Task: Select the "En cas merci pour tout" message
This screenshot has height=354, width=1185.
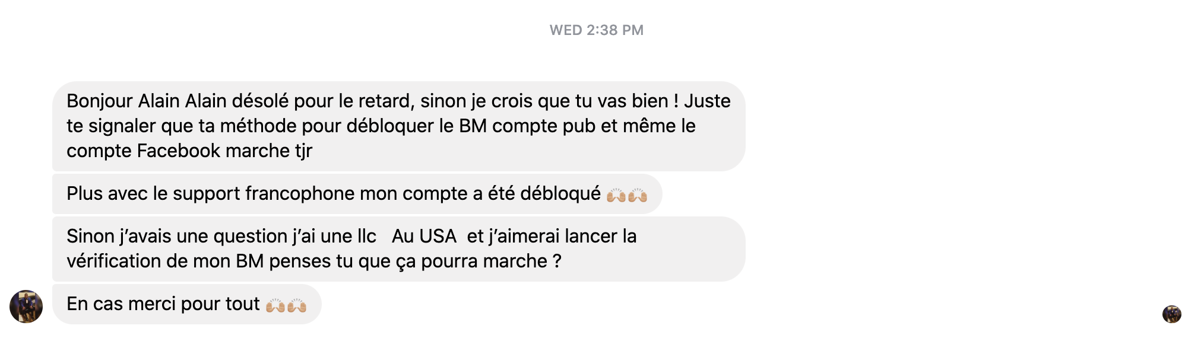Action: point(187,304)
